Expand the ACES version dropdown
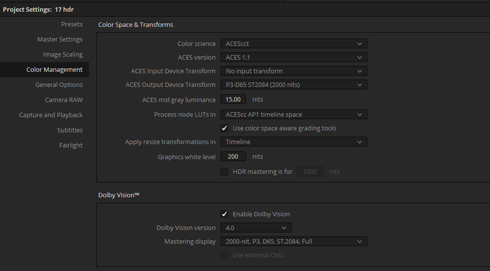Screen dimensions: 490x271 (294, 57)
